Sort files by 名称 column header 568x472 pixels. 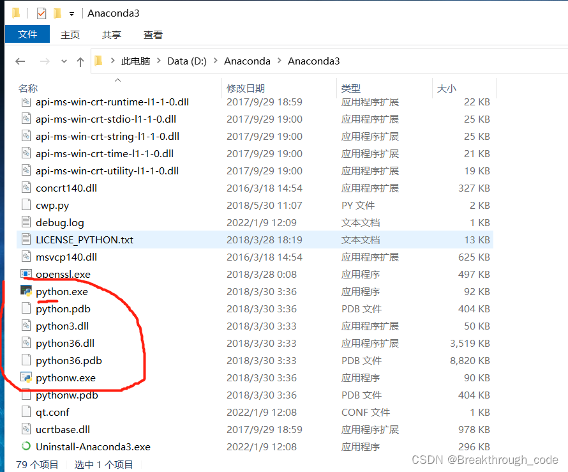[x=28, y=88]
